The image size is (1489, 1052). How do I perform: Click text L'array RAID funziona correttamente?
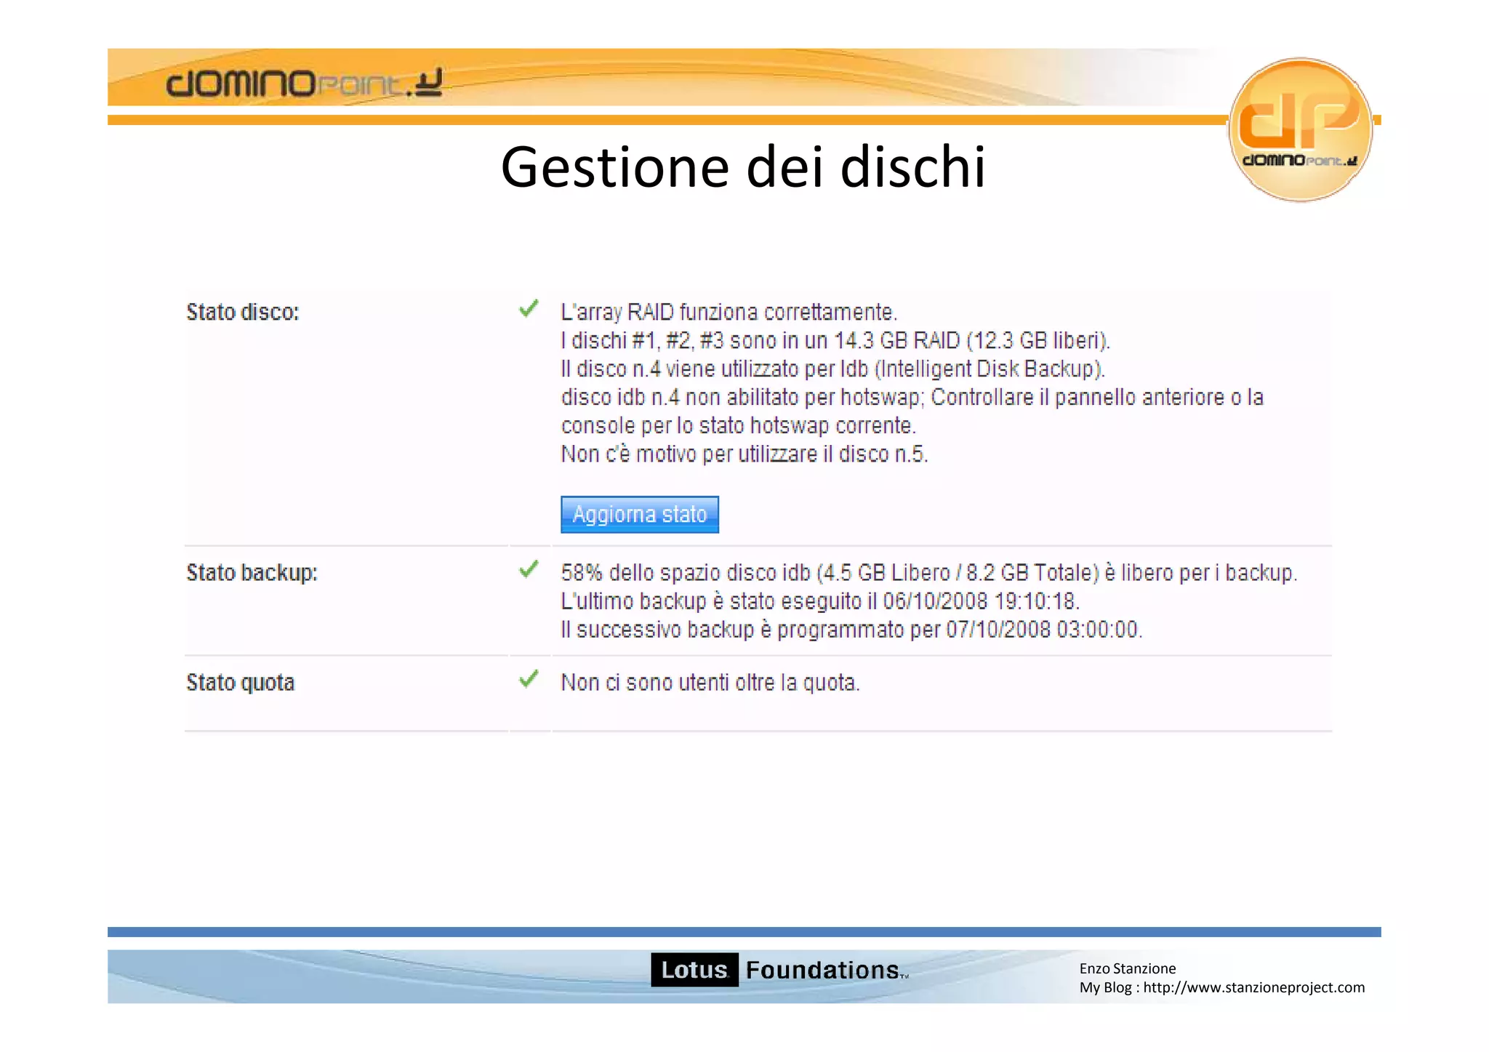[x=729, y=313]
